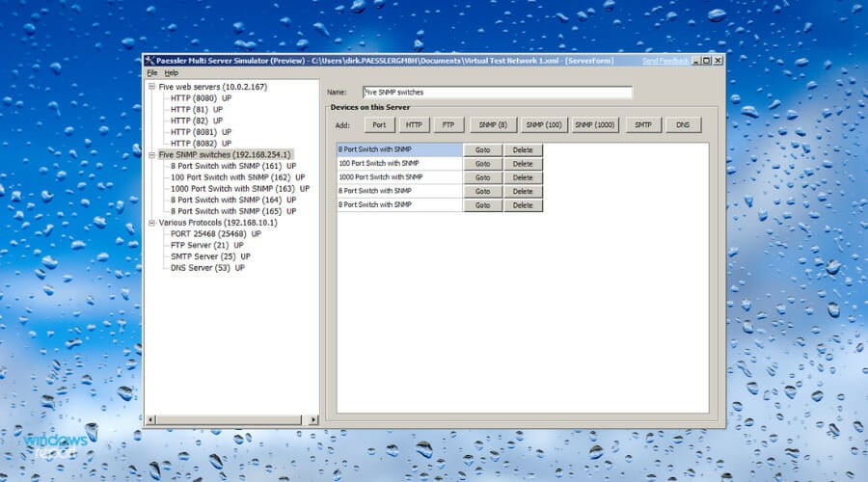The width and height of the screenshot is (868, 482).
Task: Add an SNMP (1000) device
Action: (x=594, y=125)
